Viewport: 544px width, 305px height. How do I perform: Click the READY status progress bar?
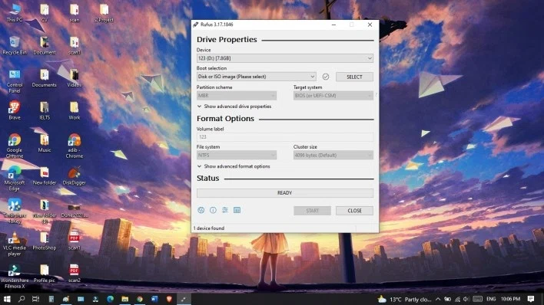[285, 193]
